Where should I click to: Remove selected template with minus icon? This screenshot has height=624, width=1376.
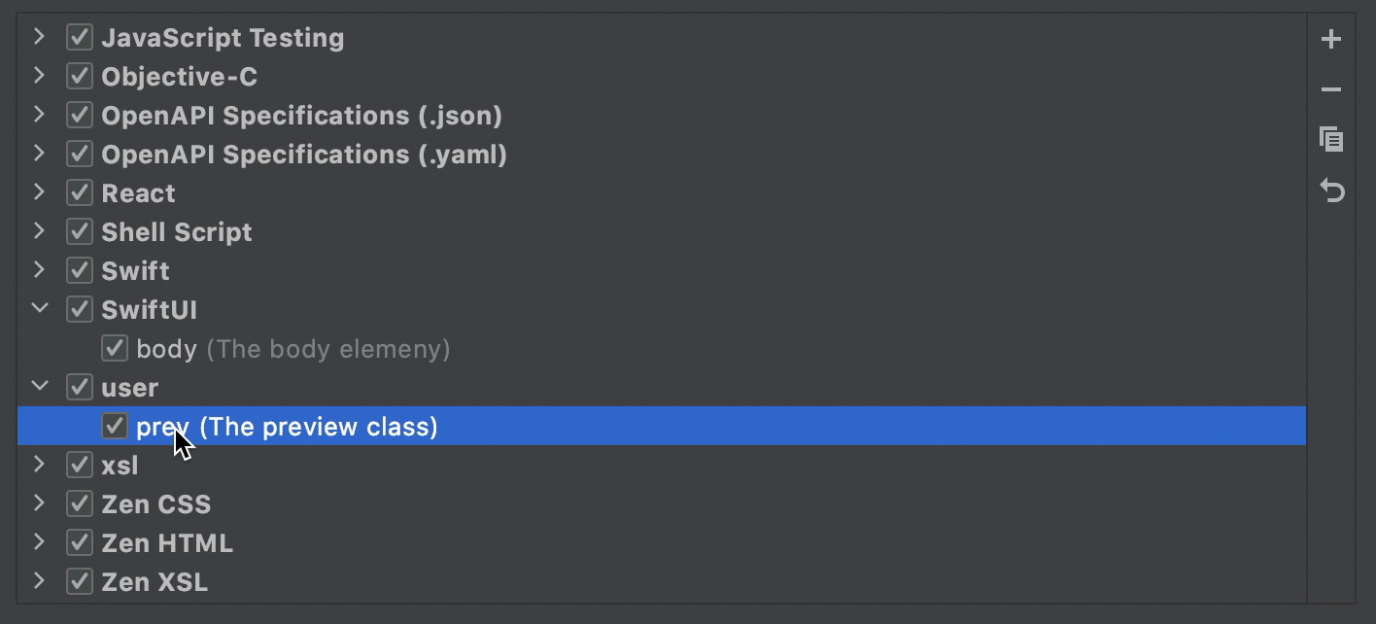(x=1331, y=90)
